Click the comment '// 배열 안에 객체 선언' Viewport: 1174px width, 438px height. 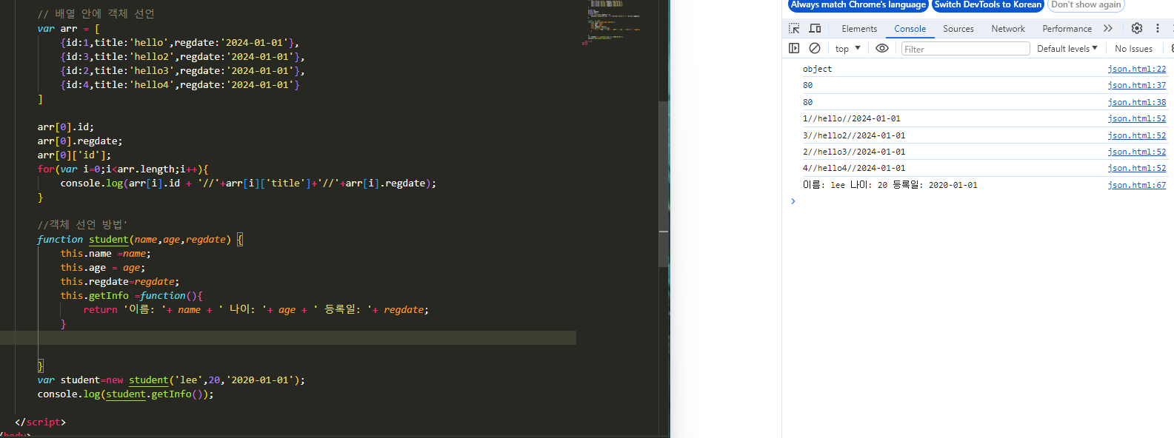[96, 14]
